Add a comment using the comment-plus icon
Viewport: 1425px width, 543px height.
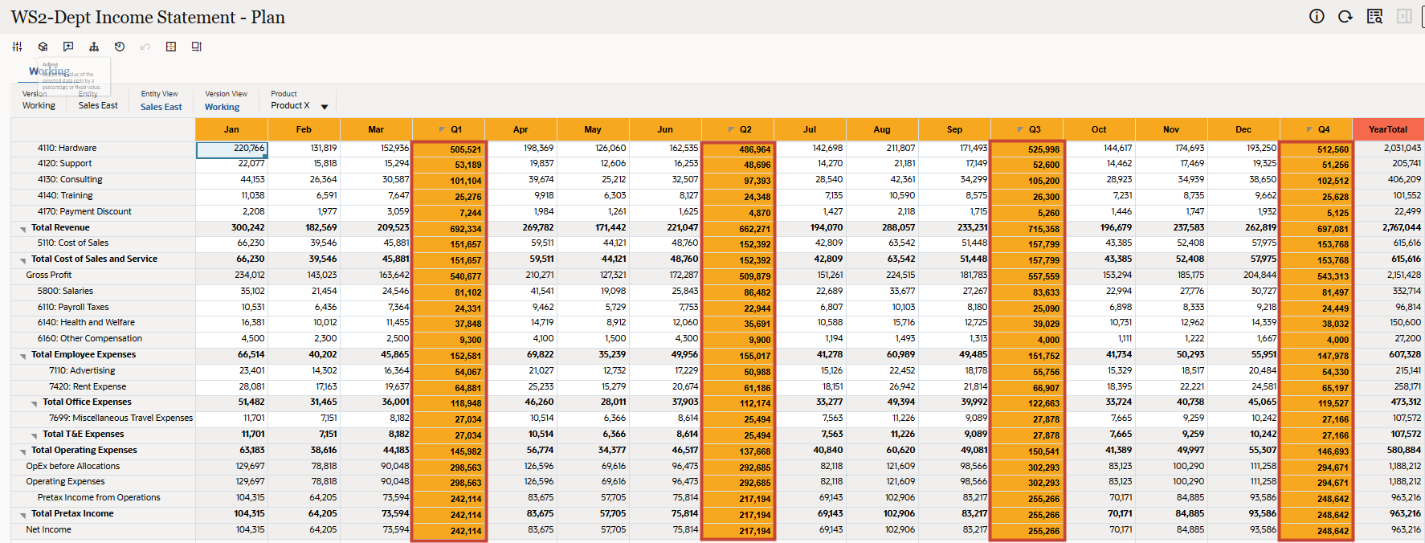(x=68, y=47)
